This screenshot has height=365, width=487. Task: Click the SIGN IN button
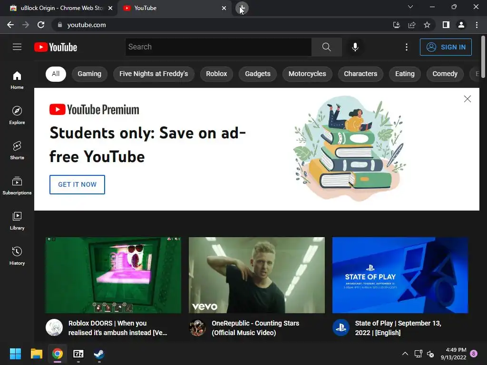(x=446, y=47)
